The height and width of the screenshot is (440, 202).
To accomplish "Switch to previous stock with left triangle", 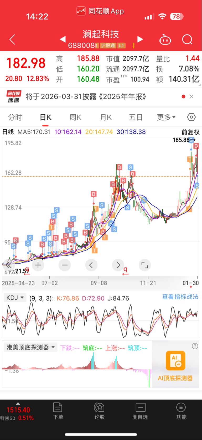I will tap(63, 40).
